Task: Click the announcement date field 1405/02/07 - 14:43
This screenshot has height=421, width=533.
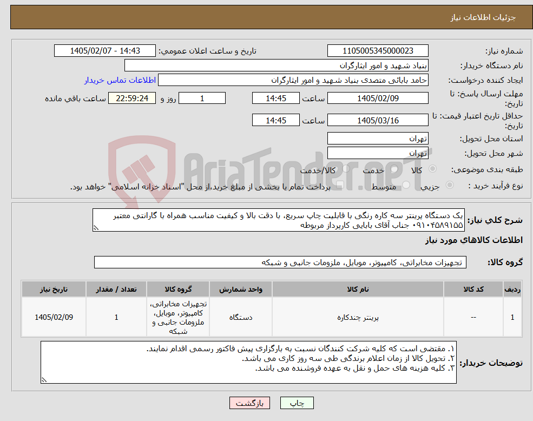Action: (104, 51)
